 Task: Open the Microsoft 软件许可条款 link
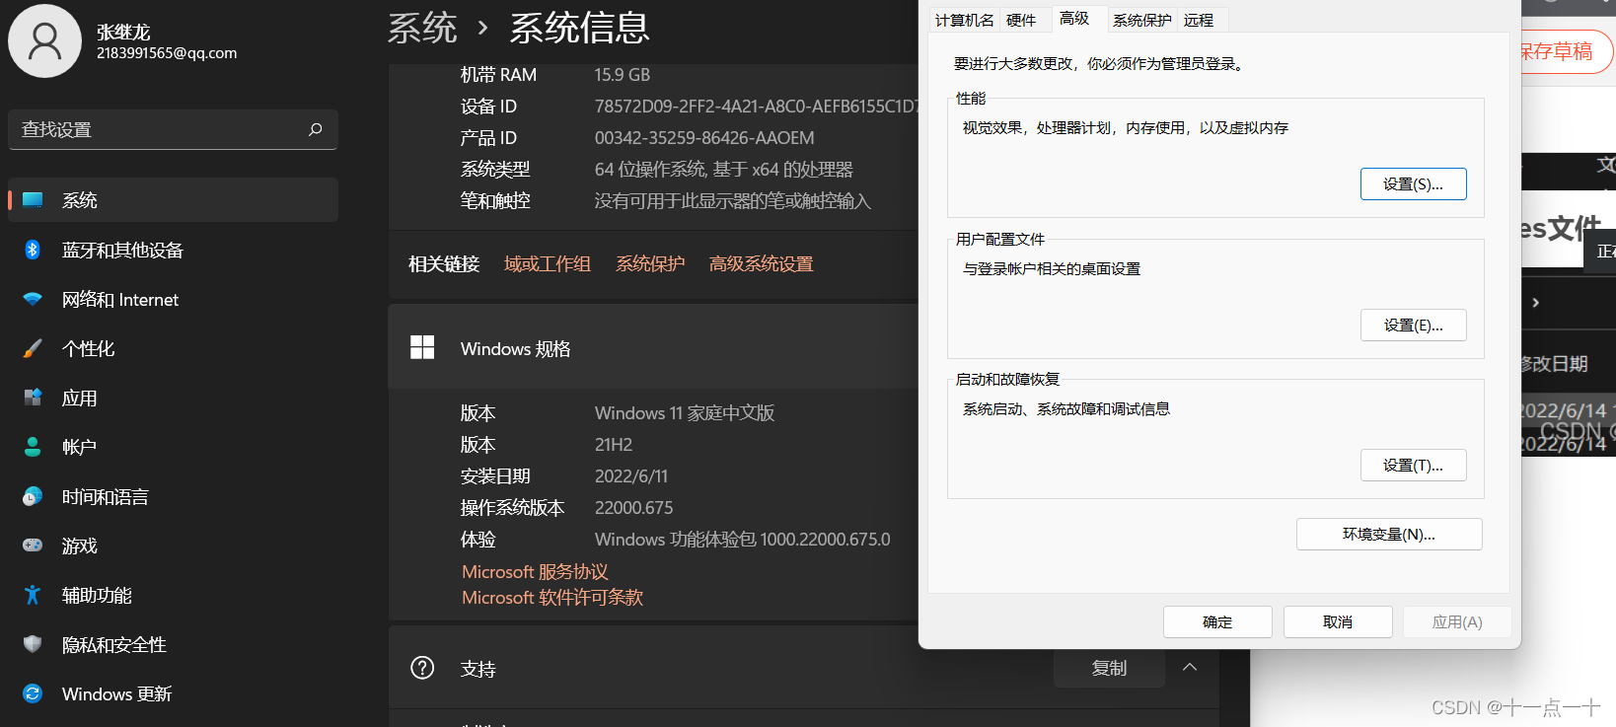[x=552, y=598]
